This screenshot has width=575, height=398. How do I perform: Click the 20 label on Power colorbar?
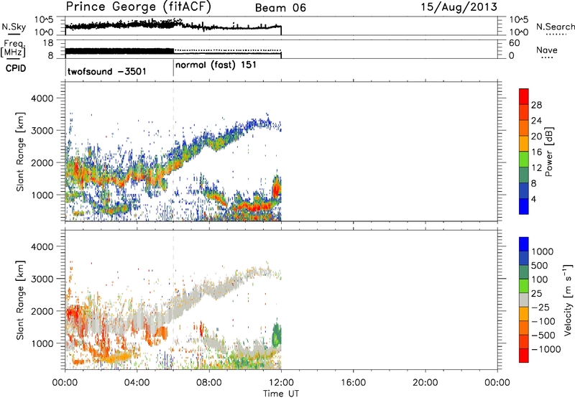point(536,136)
